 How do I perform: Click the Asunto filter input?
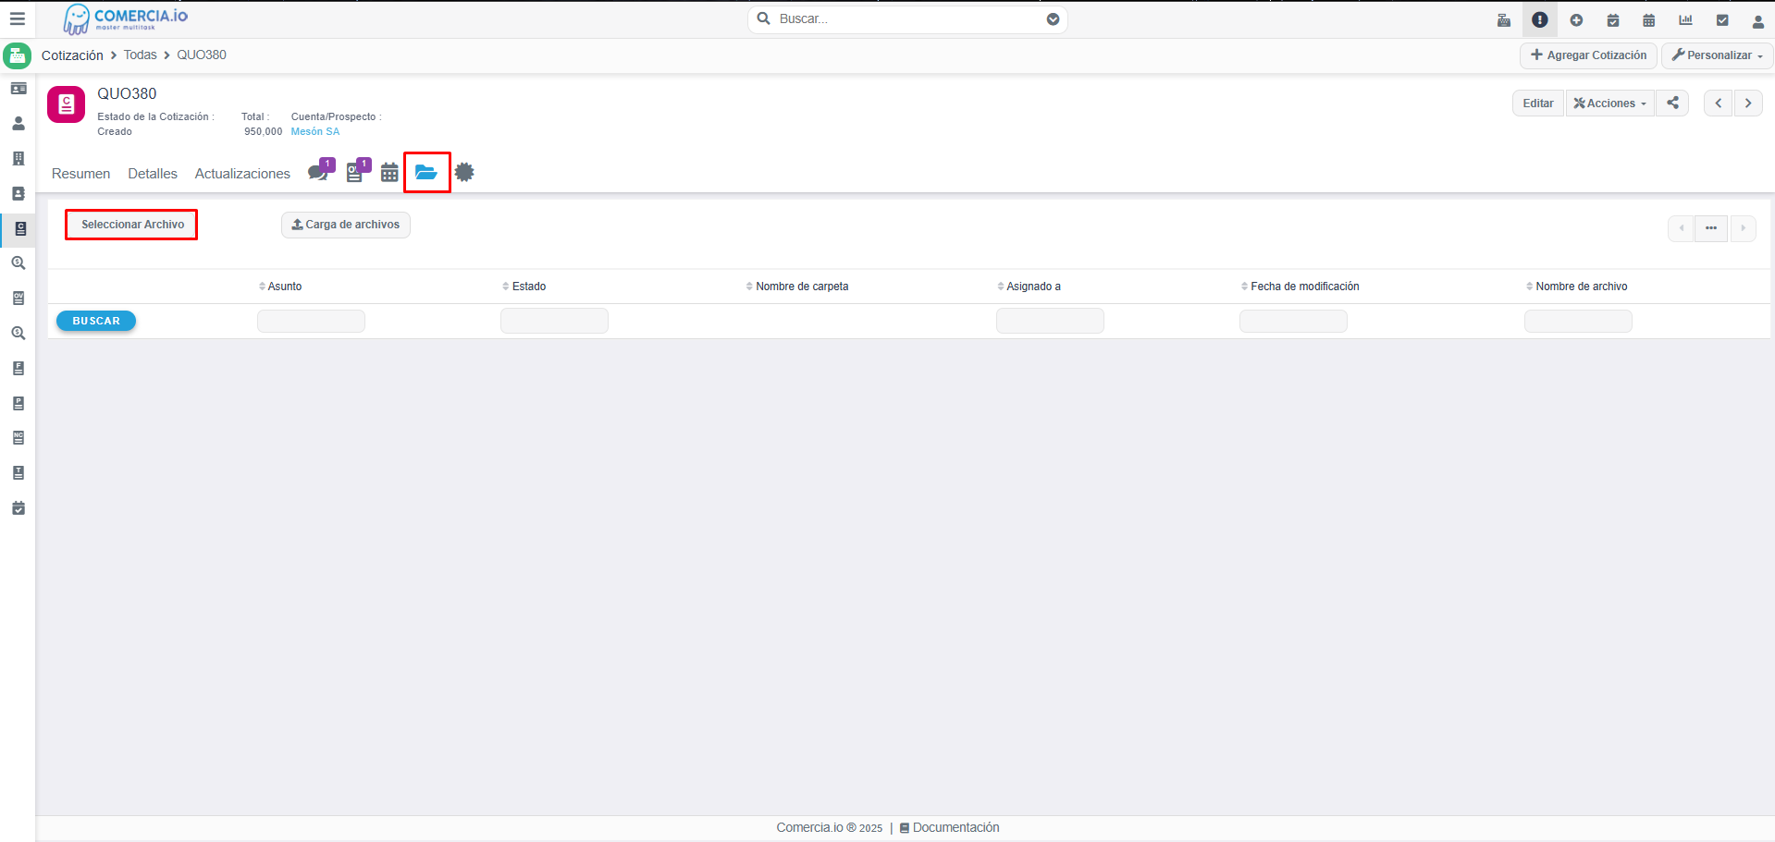click(311, 321)
